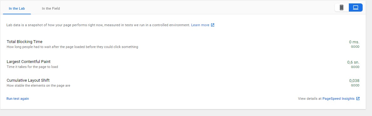Click GOOD label under 0 ms.
Viewport: 372px width, 116px height.
click(x=355, y=47)
